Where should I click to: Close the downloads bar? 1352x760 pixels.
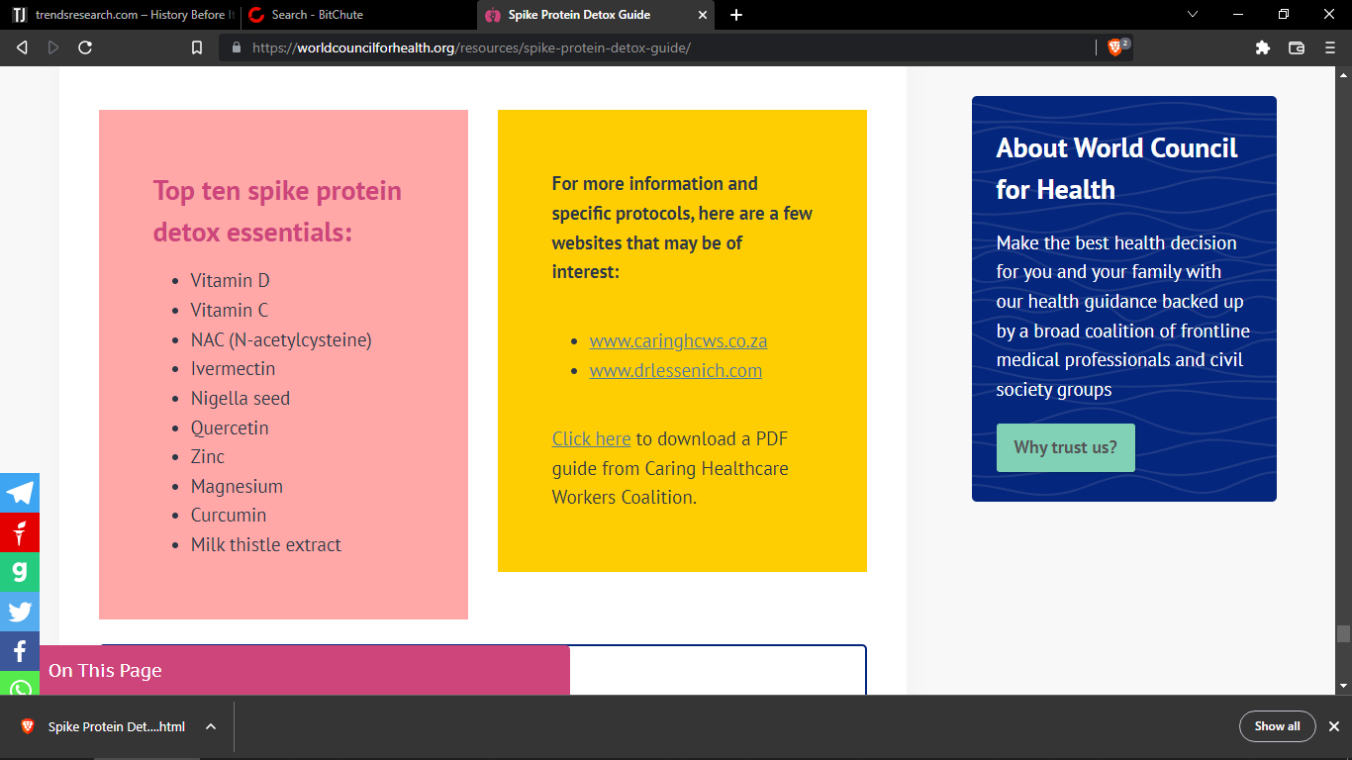1333,726
